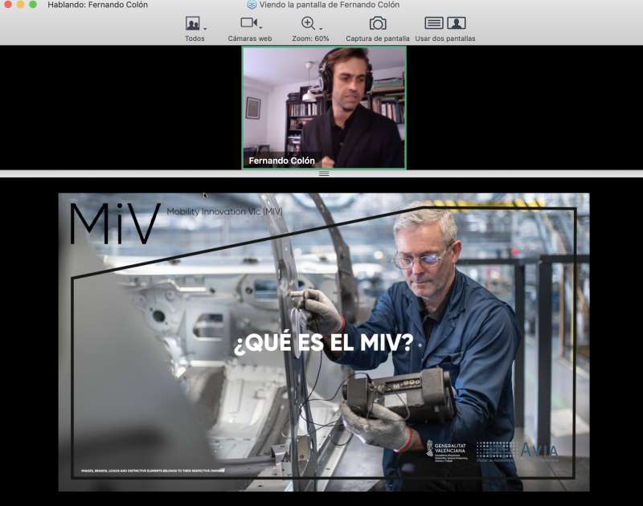Click the GoToMeeting icon in the title bar

coord(252,5)
